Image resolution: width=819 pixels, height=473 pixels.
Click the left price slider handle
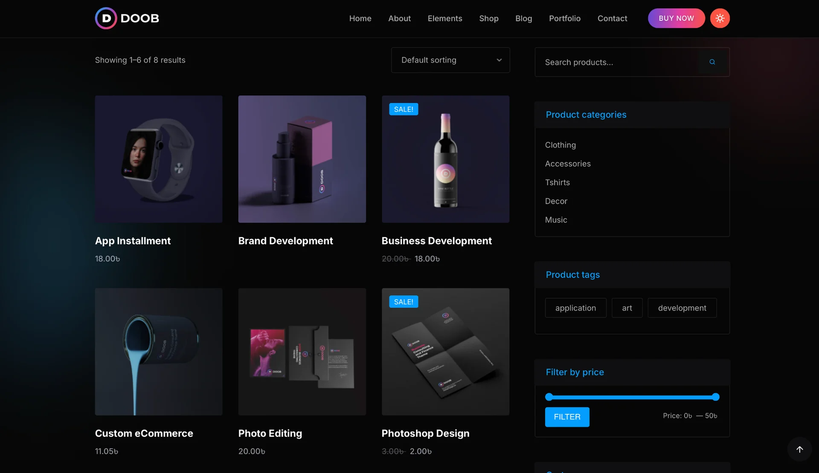(x=549, y=397)
